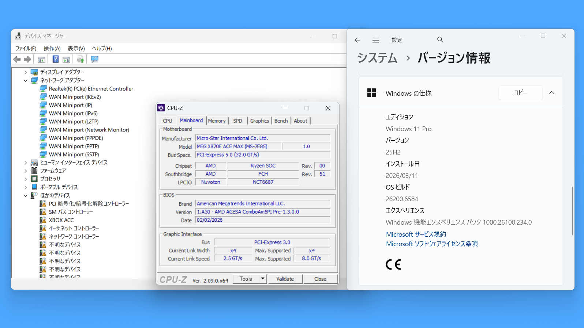The image size is (584, 328).
Task: Open the Microsoft サービス規約 link
Action: pos(416,234)
